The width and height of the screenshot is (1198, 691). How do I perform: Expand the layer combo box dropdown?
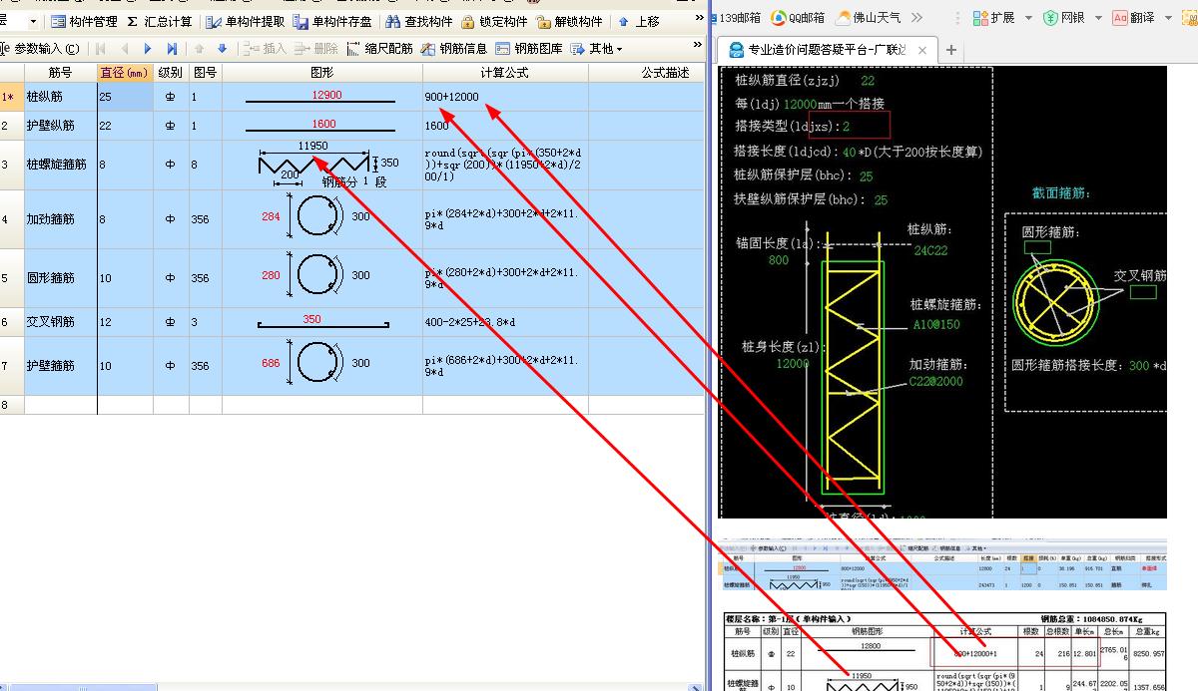pyautogui.click(x=33, y=21)
